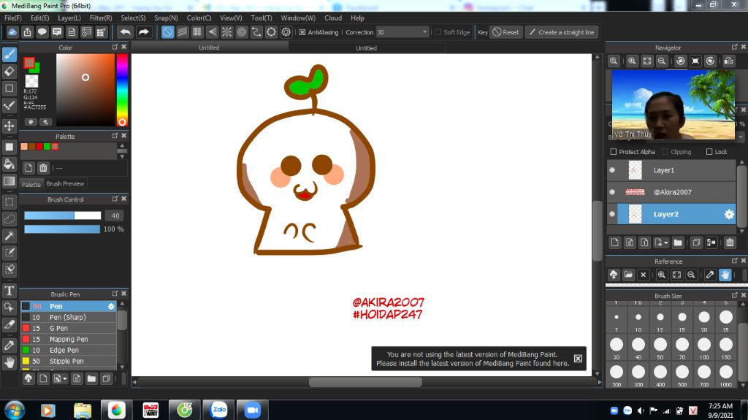Open Zoom from the taskbar
Image resolution: width=748 pixels, height=420 pixels.
(x=252, y=410)
